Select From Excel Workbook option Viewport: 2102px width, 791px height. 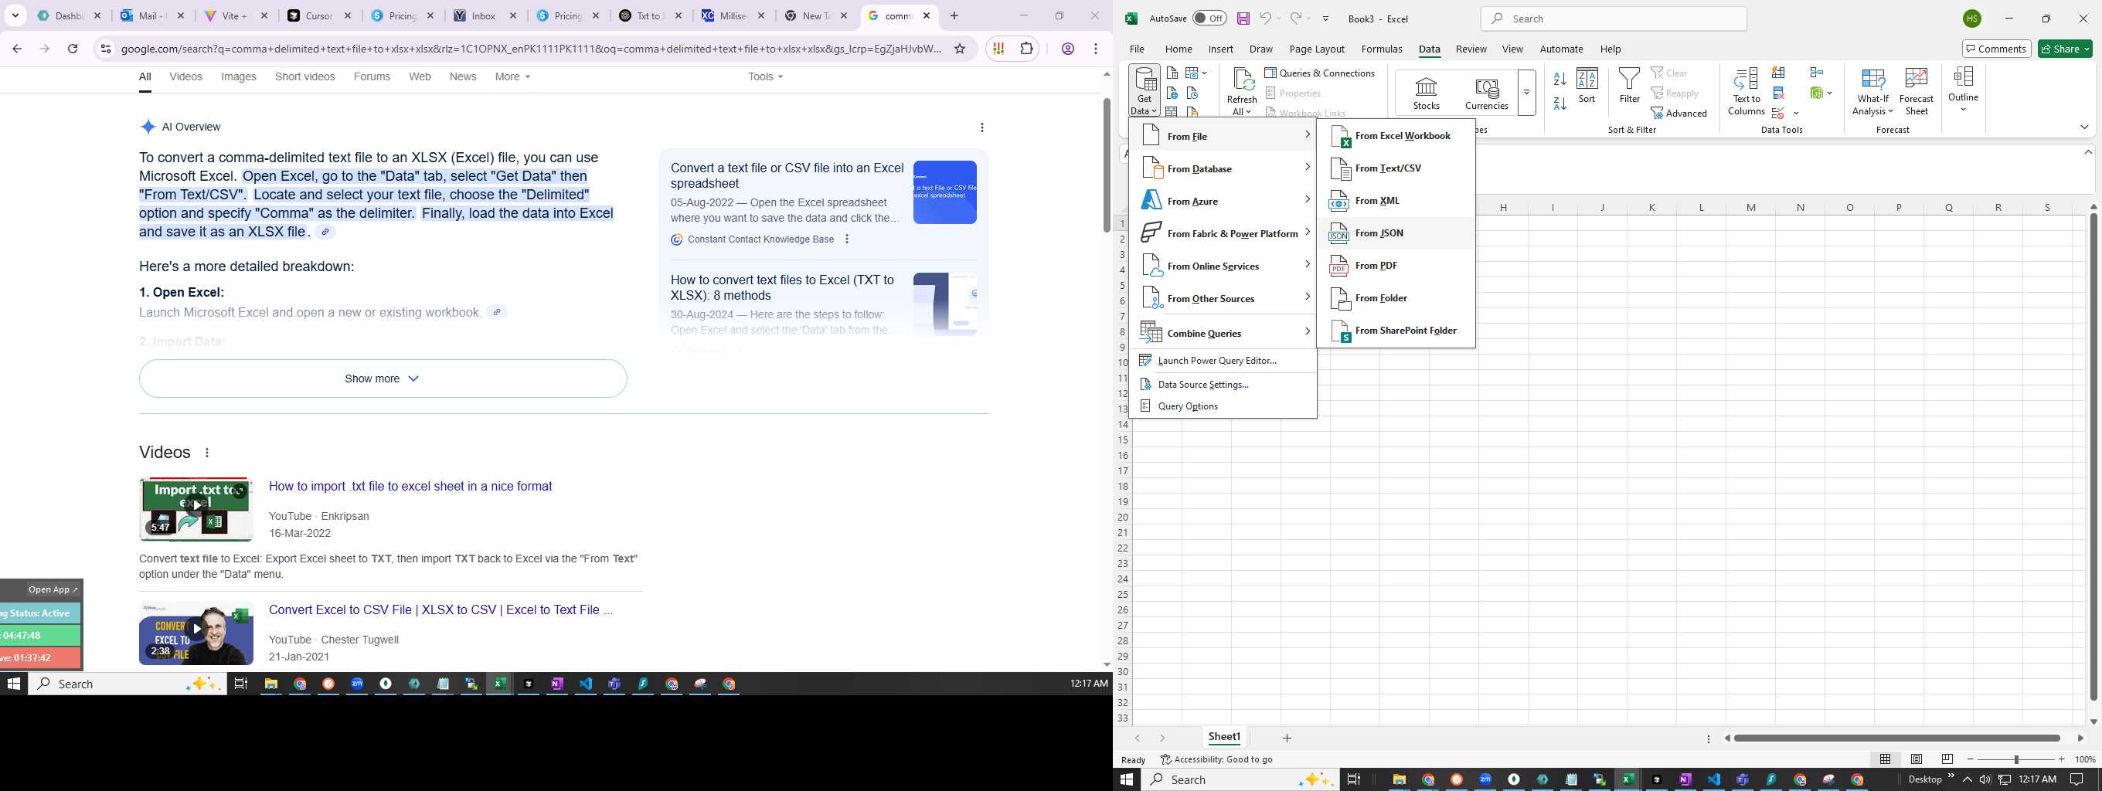[1396, 135]
